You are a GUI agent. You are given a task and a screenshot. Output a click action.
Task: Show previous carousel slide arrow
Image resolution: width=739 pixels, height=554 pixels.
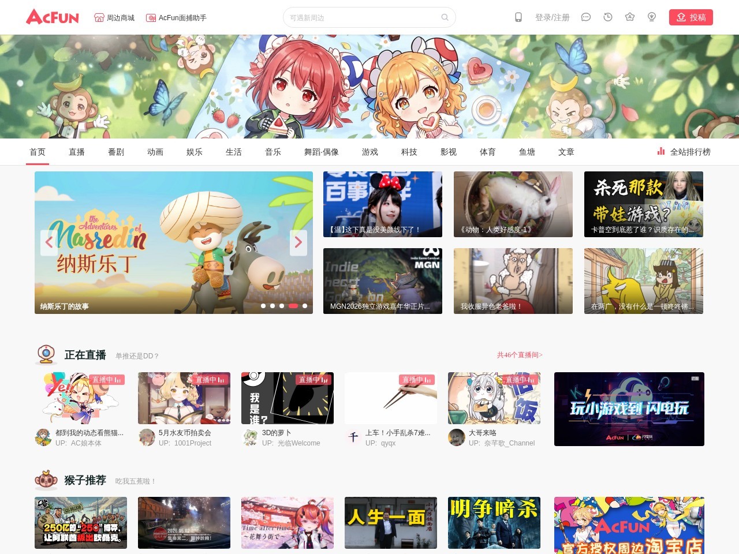tap(49, 242)
